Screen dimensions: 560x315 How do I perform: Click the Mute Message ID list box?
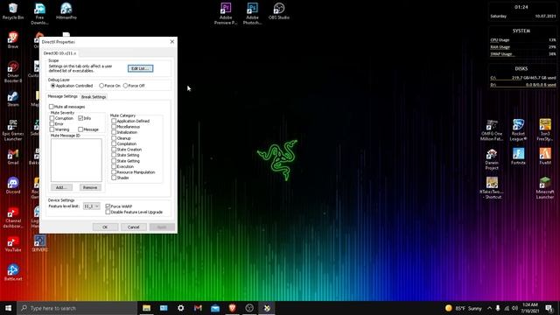pyautogui.click(x=76, y=160)
